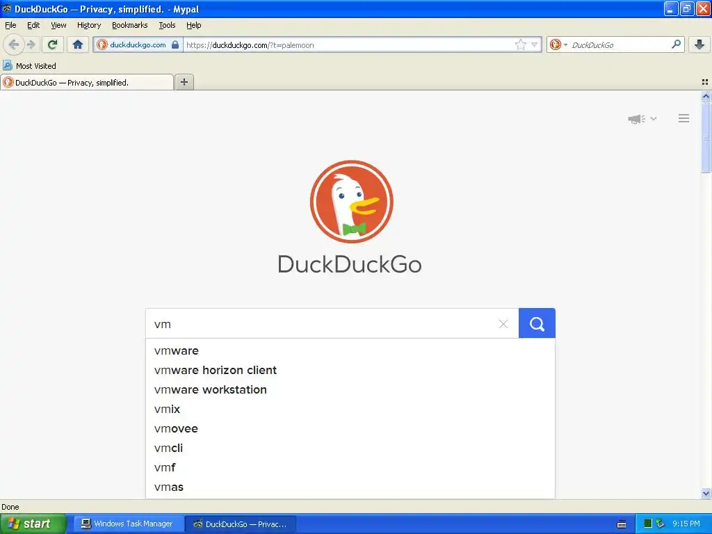The width and height of the screenshot is (712, 534).
Task: Click the Most Visited bookmark label
Action: 36,66
